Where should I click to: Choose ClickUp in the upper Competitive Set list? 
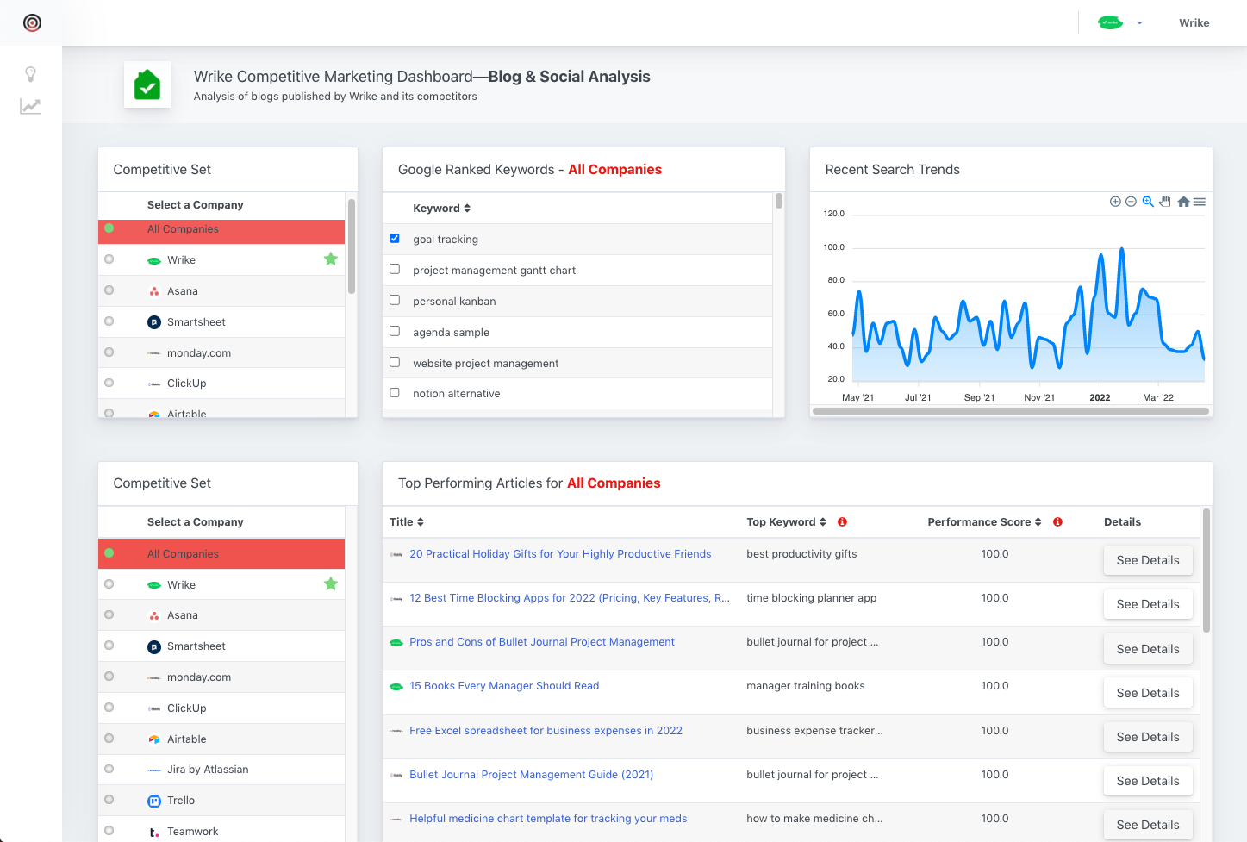coord(221,384)
